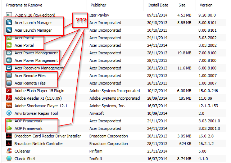The image size is (231, 163).
Task: Select the CCleaner entry name
Action: click(x=22, y=151)
